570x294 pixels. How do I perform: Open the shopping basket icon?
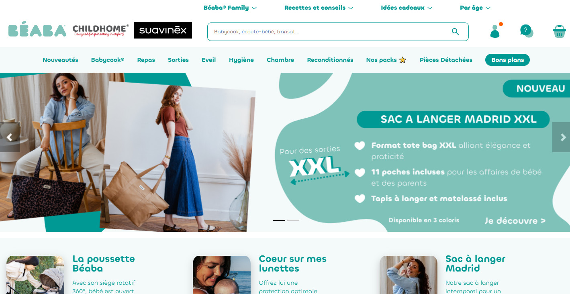[x=560, y=31]
